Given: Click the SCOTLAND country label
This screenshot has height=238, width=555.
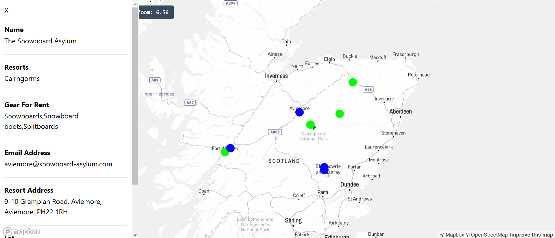Looking at the screenshot, I should tap(284, 161).
